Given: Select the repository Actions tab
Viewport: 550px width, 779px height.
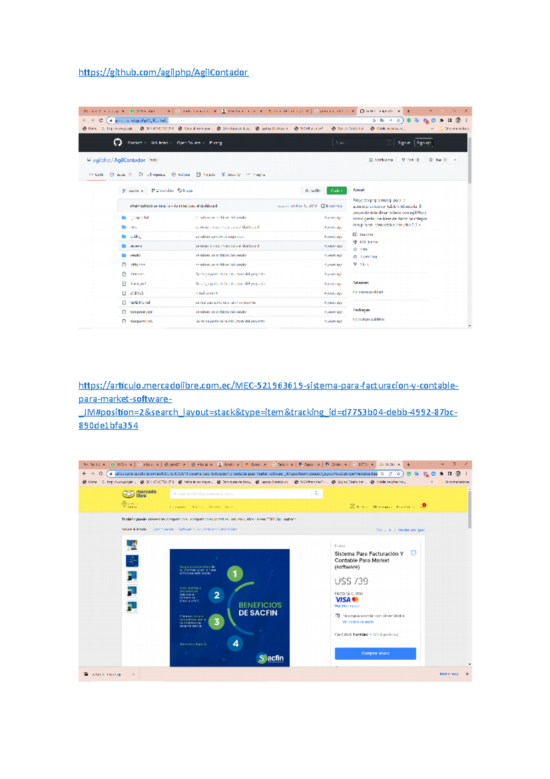Looking at the screenshot, I should [x=181, y=174].
